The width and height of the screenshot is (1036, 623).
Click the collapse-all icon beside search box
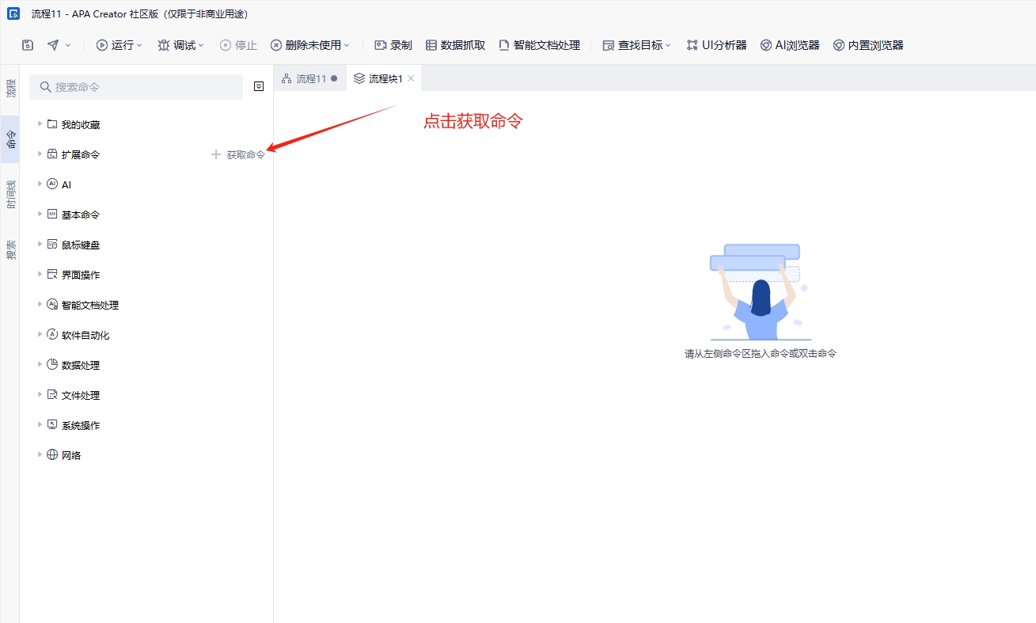(x=259, y=86)
